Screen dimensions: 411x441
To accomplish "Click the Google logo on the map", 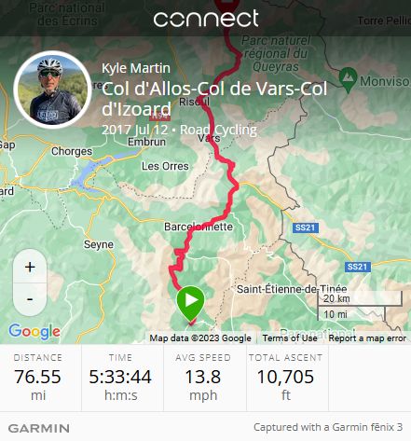I will pyautogui.click(x=34, y=332).
